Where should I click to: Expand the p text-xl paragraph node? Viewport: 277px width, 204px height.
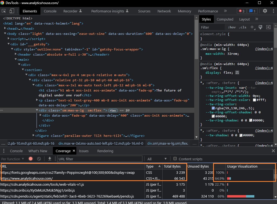pyautogui.click(x=37, y=100)
